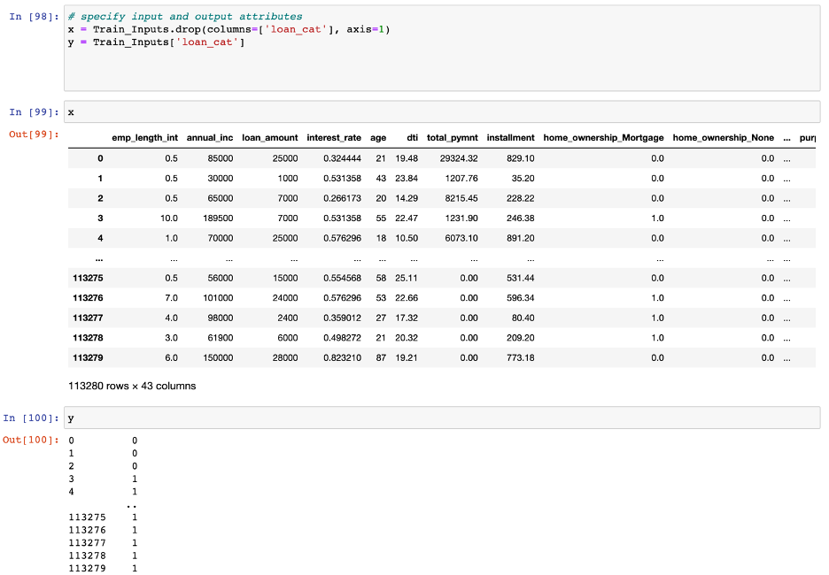Select the interest_rate column header
The width and height of the screenshot is (829, 575).
click(334, 137)
